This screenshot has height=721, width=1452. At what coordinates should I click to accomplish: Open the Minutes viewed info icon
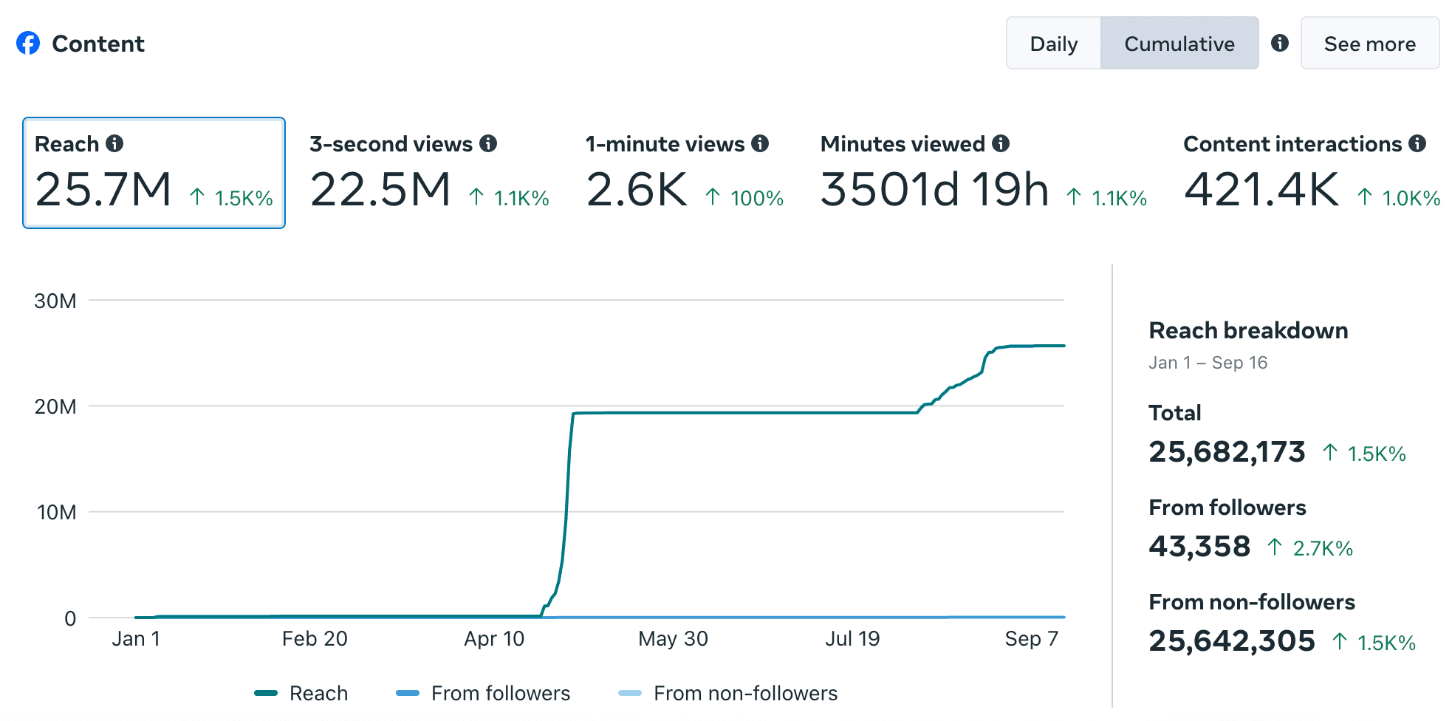click(x=1001, y=143)
